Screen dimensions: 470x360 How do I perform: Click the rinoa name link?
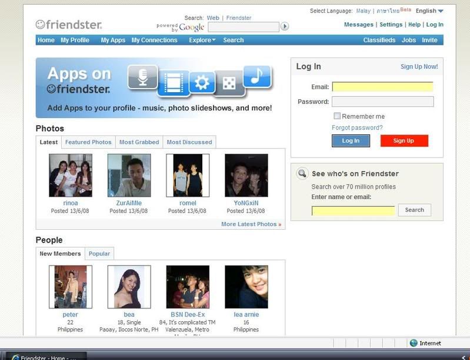tap(71, 203)
